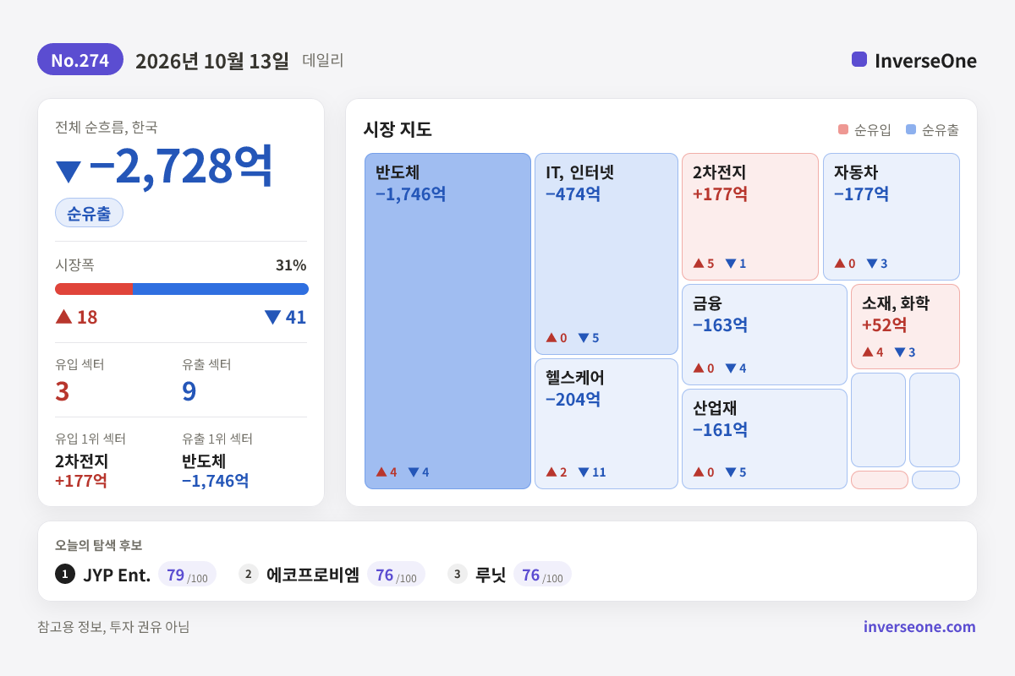Open the inverseone.com link
This screenshot has width=1015, height=676.
tap(919, 627)
